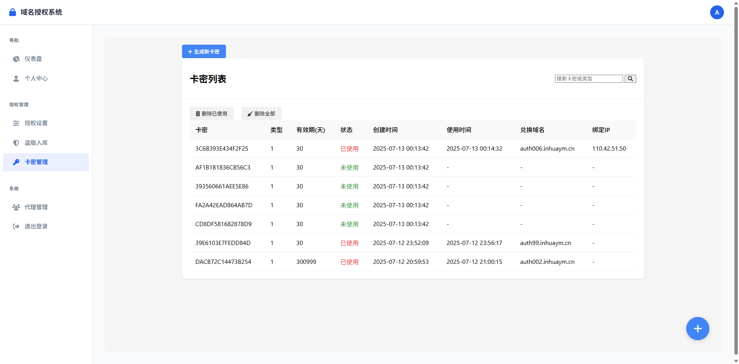739x364 pixels.
Task: Go to 盗版入库 page
Action: 46,143
